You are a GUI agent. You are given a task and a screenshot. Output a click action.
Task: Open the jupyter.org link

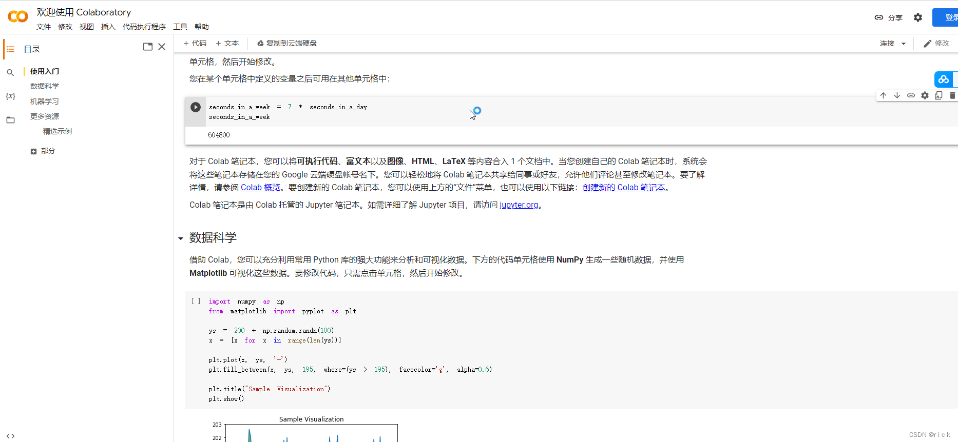coord(519,205)
